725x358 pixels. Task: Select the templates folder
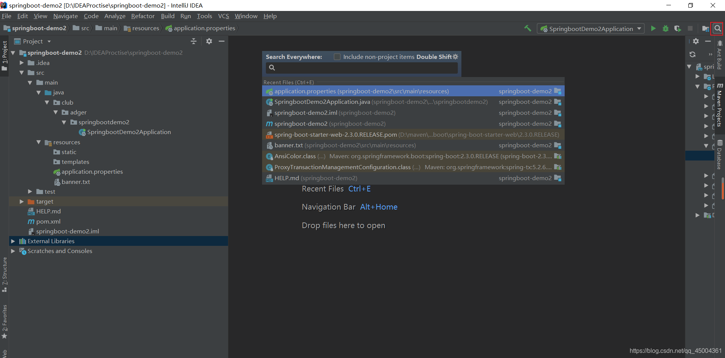pos(71,162)
